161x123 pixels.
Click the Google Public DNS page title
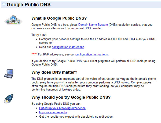click(x=29, y=5)
